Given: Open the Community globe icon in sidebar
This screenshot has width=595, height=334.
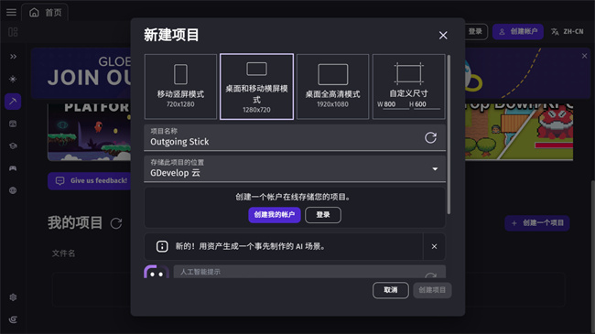Looking at the screenshot, I should (x=13, y=190).
